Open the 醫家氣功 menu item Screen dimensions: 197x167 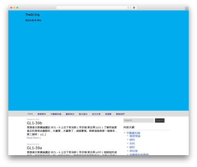coord(70,114)
